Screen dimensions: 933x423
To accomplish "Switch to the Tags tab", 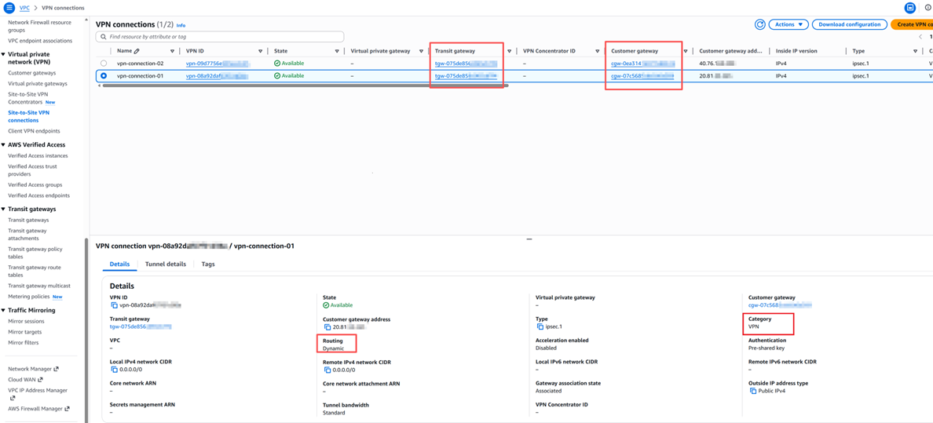I will coord(207,264).
